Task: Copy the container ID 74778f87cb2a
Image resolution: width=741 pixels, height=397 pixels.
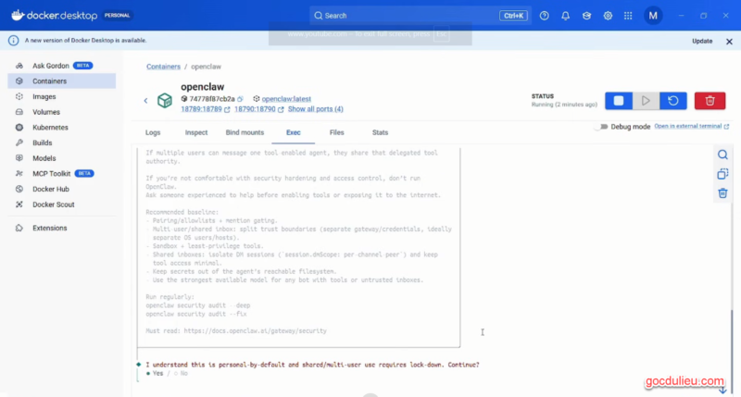Action: [x=240, y=98]
